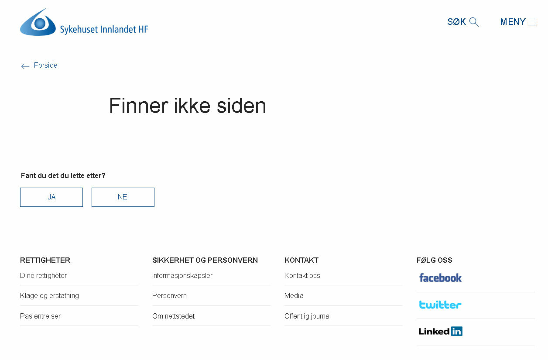Viewport: 548px width, 360px height.
Task: Open Om nettstedet link
Action: click(173, 316)
